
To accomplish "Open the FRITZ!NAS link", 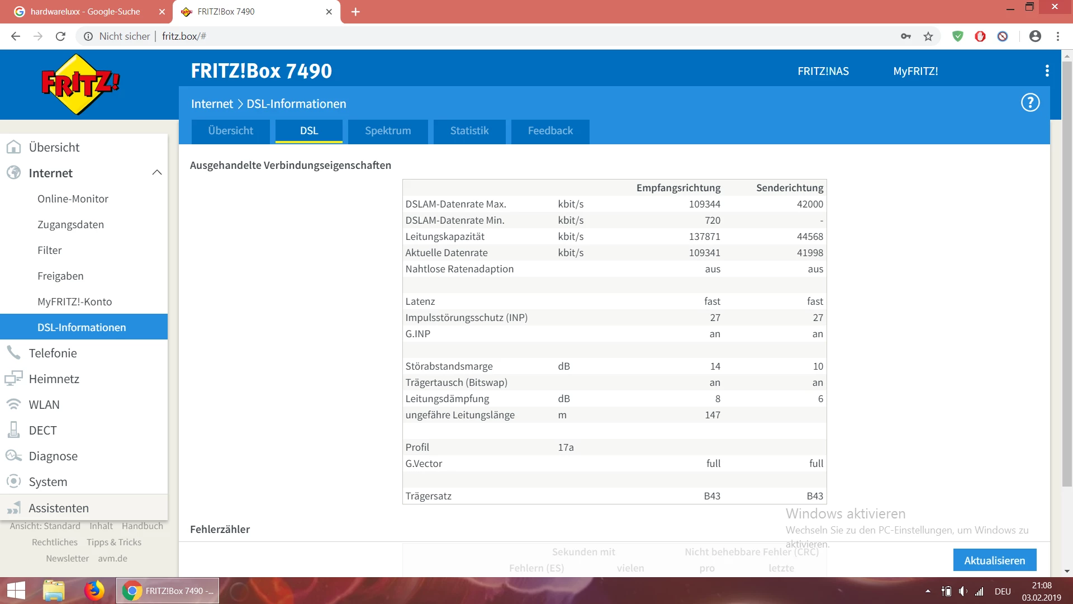I will point(823,71).
